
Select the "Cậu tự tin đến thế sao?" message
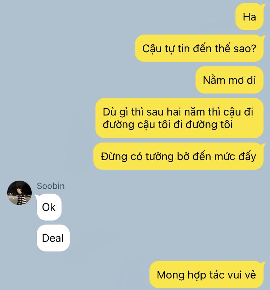(199, 49)
